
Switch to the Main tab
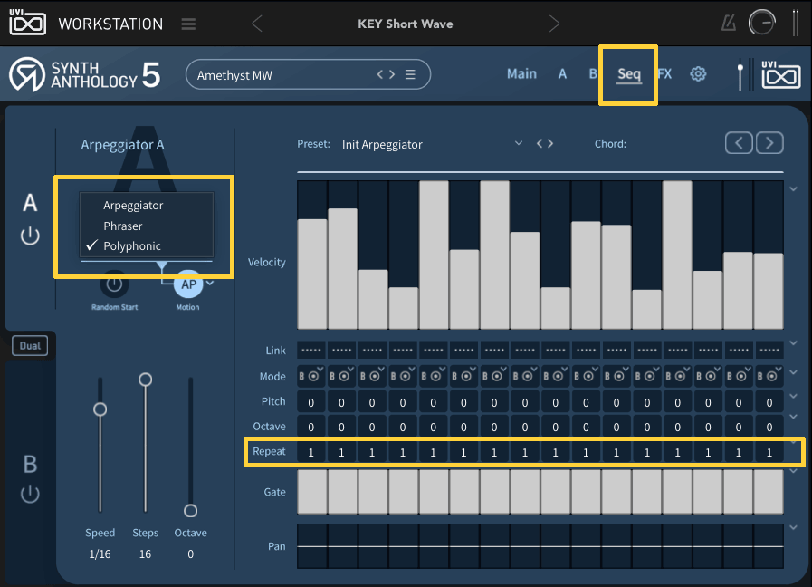click(521, 74)
